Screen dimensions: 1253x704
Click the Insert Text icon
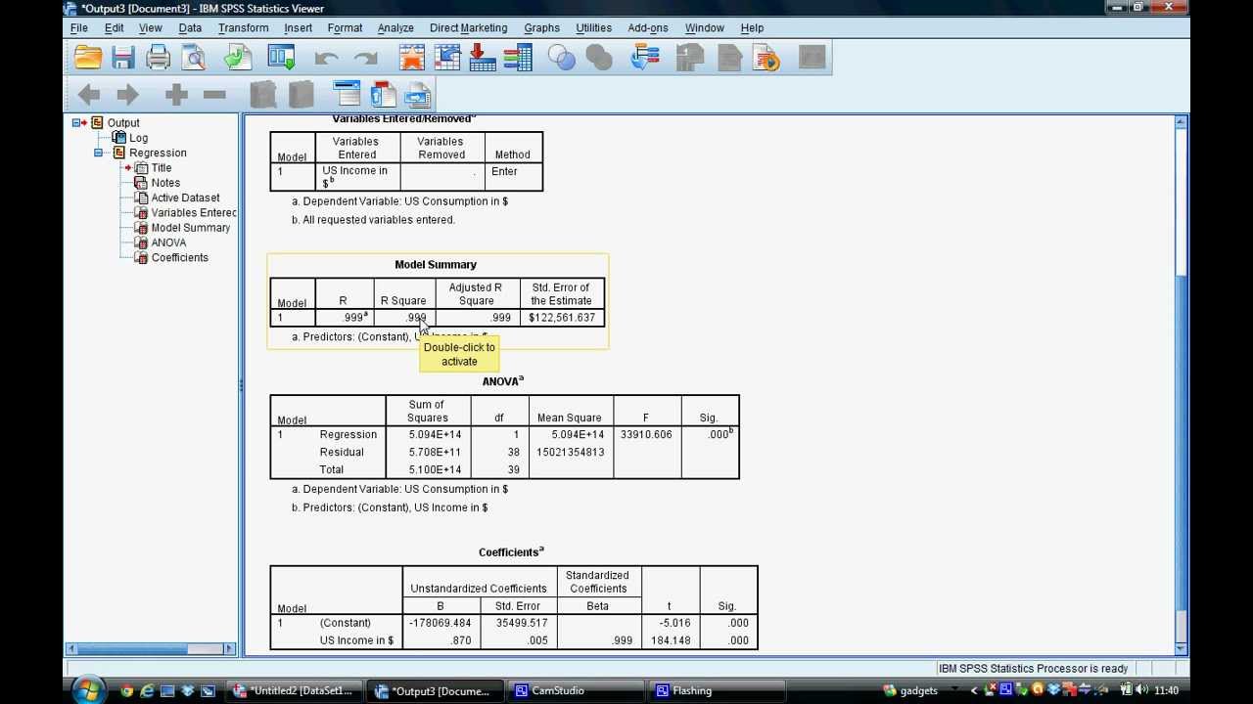pyautogui.click(x=418, y=94)
